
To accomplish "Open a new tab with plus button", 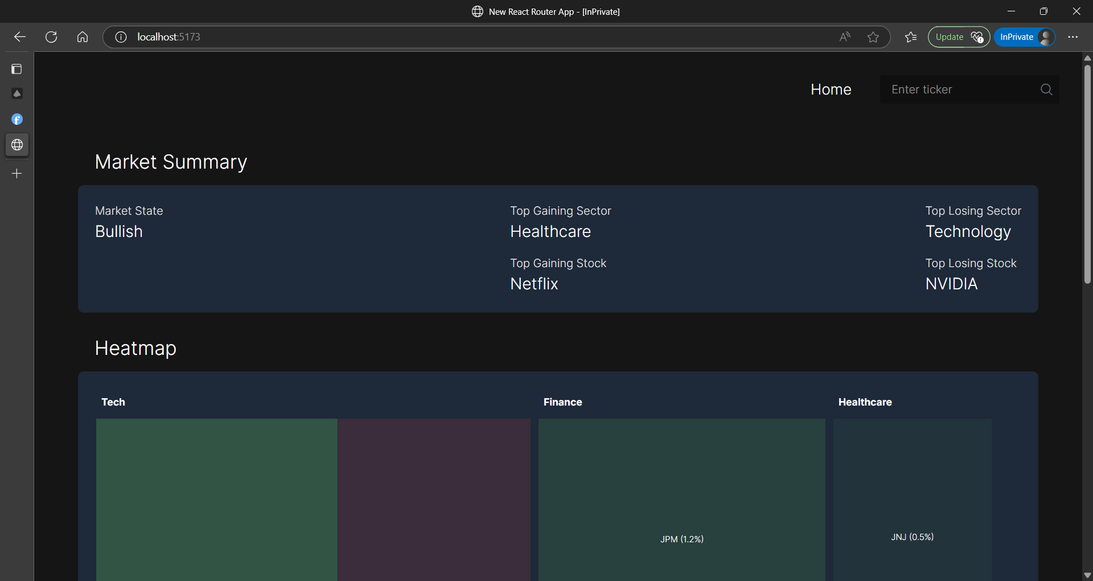I will 17,174.
